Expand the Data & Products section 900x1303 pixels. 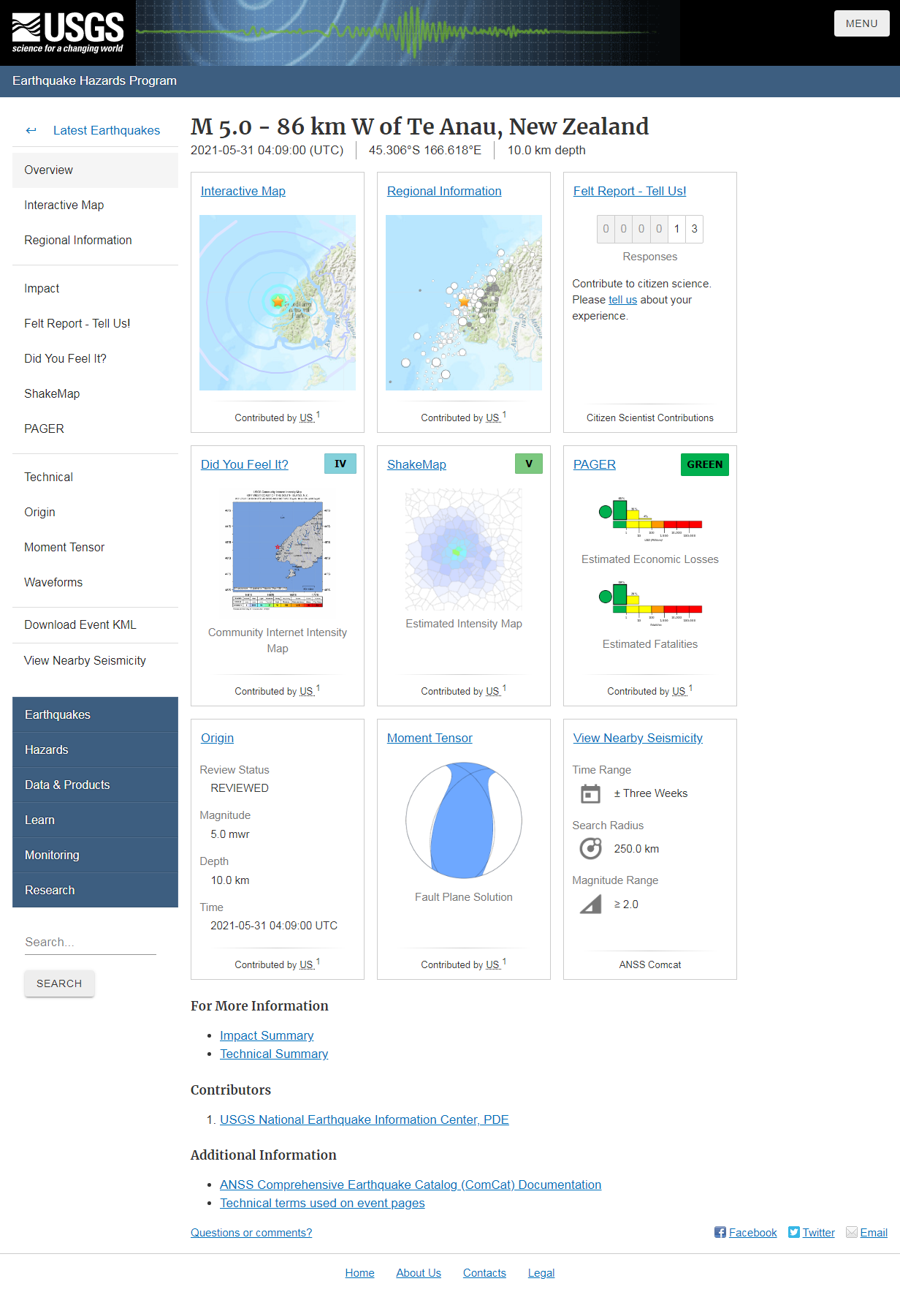(95, 785)
